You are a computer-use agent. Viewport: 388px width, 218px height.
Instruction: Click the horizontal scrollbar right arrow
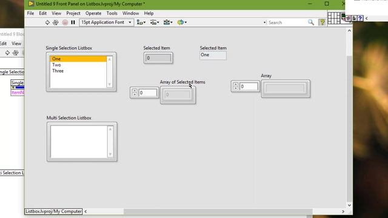coord(343,211)
